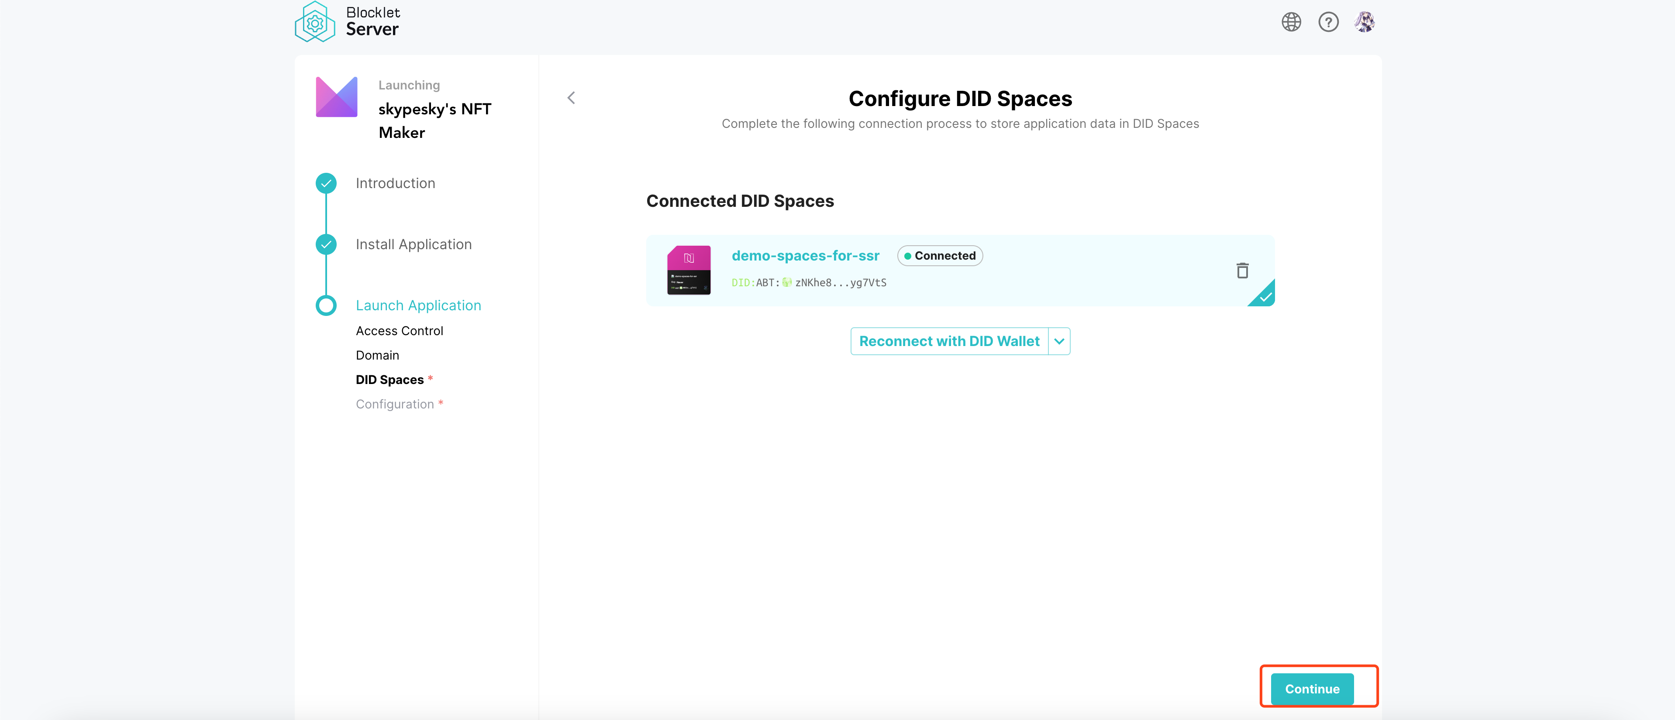The height and width of the screenshot is (720, 1675).
Task: Open the Configuration step
Action: [x=395, y=404]
